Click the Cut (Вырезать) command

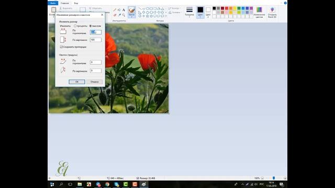tap(66, 8)
